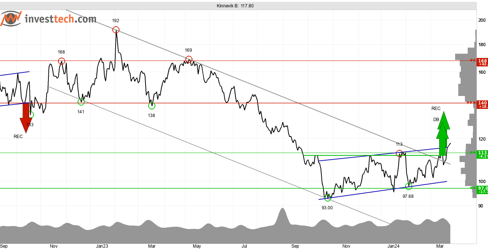Click the red 168 resistance price tag
Viewport: 488px width, 251px height.
(x=482, y=62)
